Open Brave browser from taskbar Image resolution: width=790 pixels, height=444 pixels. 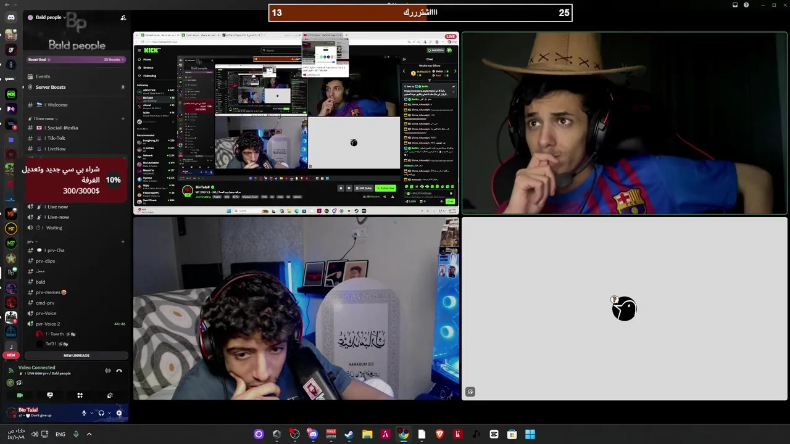pos(439,434)
